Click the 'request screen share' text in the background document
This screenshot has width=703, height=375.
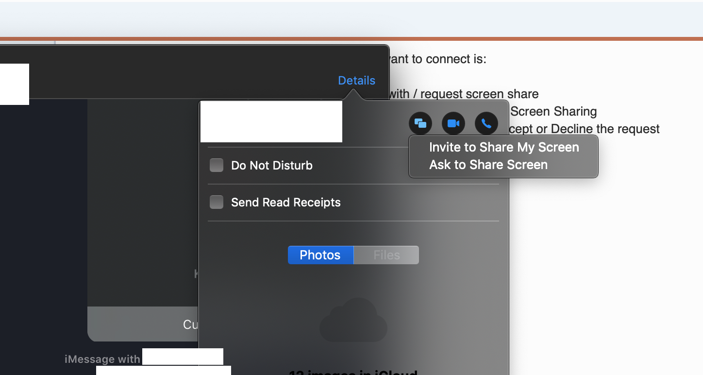(x=479, y=94)
